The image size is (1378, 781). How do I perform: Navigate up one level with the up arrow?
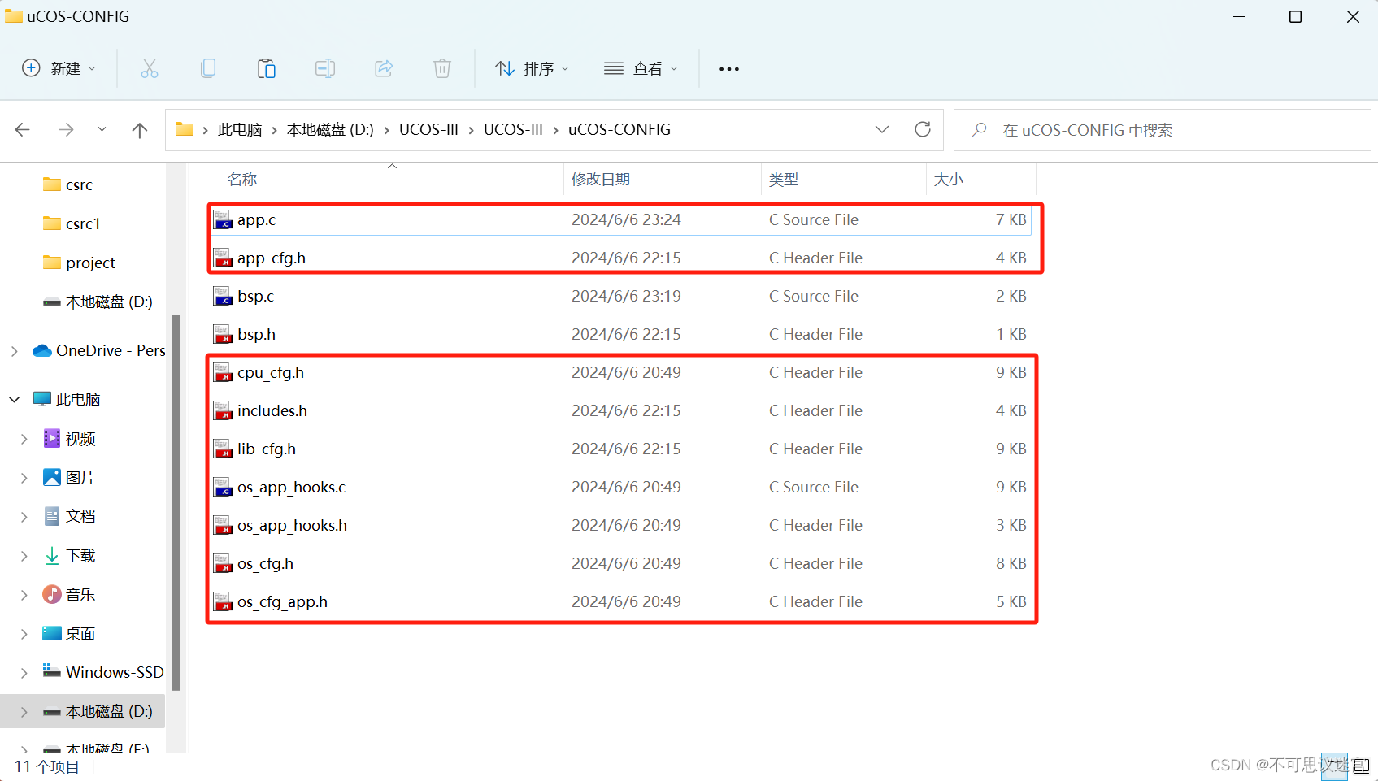[139, 129]
